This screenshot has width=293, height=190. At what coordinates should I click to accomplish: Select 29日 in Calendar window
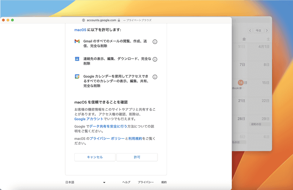tap(265, 119)
